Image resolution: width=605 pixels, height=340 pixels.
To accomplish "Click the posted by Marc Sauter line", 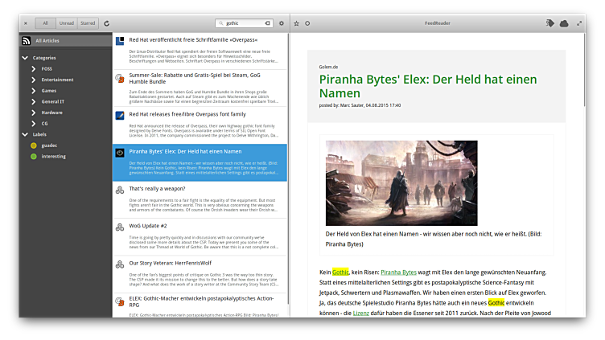I will pos(360,105).
